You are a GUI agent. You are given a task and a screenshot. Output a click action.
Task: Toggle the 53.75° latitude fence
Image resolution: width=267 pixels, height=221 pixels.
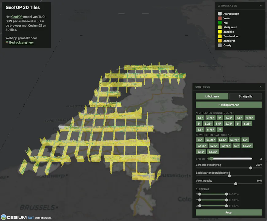[213, 152]
